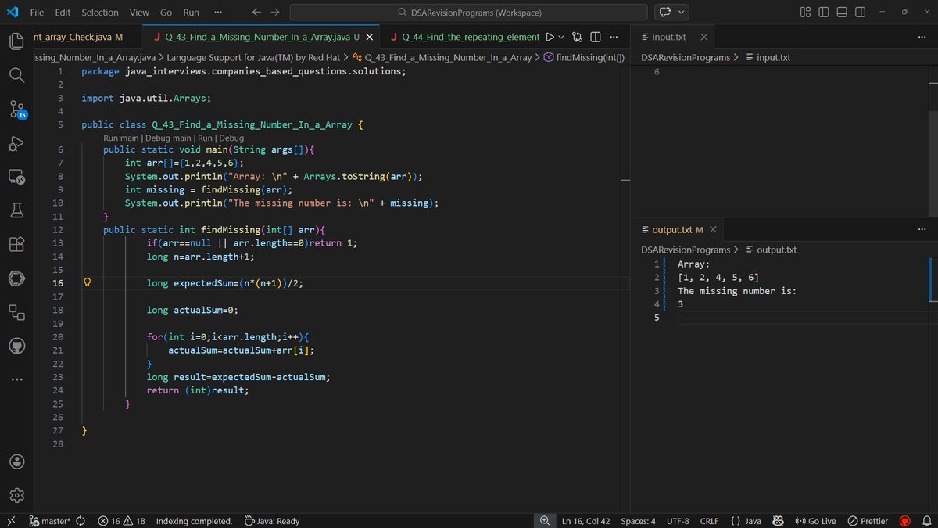This screenshot has width=938, height=528.
Task: Change cursor position Ln 16, Col 42
Action: pos(585,521)
